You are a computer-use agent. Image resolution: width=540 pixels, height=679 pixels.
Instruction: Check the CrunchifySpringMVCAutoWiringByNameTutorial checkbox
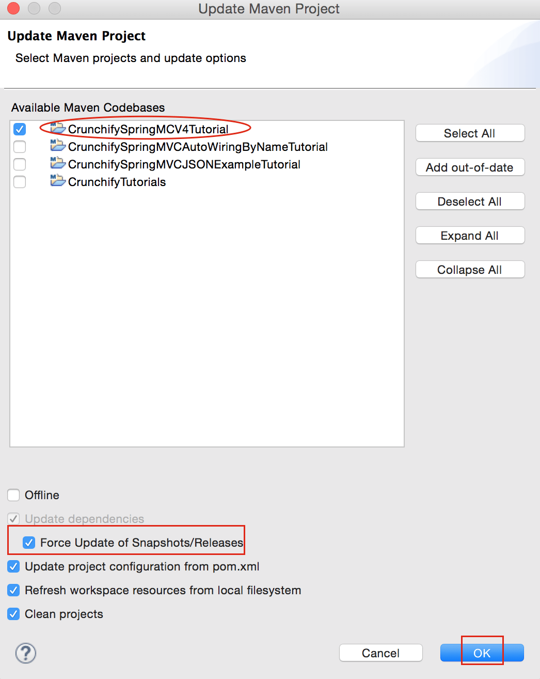pos(20,147)
